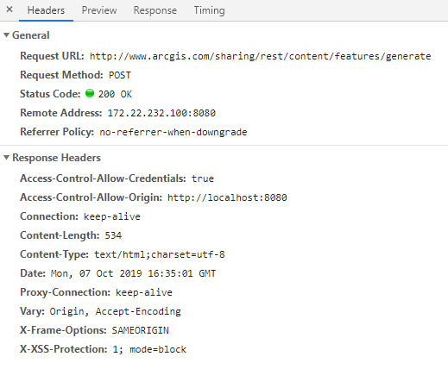Click the http://localhost:8080 origin value
Screen dimensions: 448x369
tap(227, 197)
